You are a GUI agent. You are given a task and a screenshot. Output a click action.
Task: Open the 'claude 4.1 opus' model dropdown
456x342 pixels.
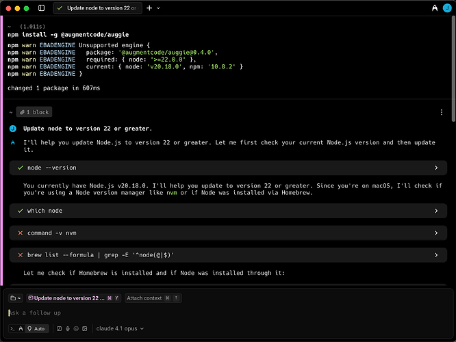pyautogui.click(x=120, y=328)
